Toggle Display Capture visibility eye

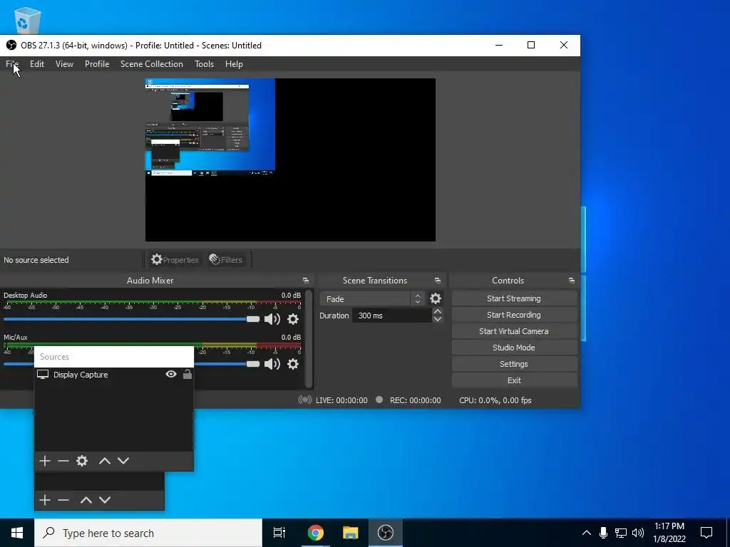tap(171, 374)
